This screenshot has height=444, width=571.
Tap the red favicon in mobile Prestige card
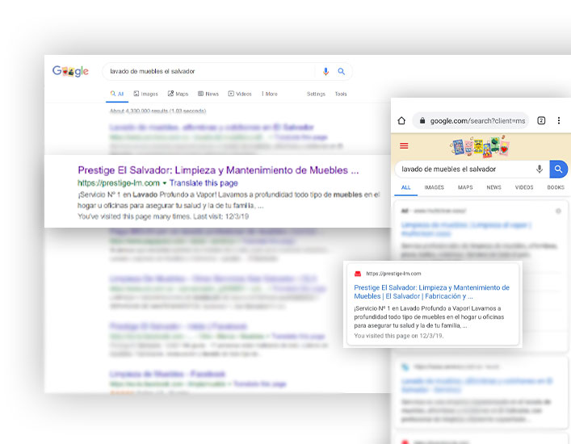[x=358, y=274]
